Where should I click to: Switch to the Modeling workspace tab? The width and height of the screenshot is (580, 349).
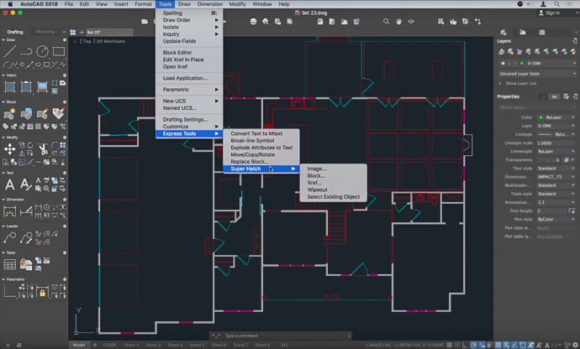coord(45,32)
